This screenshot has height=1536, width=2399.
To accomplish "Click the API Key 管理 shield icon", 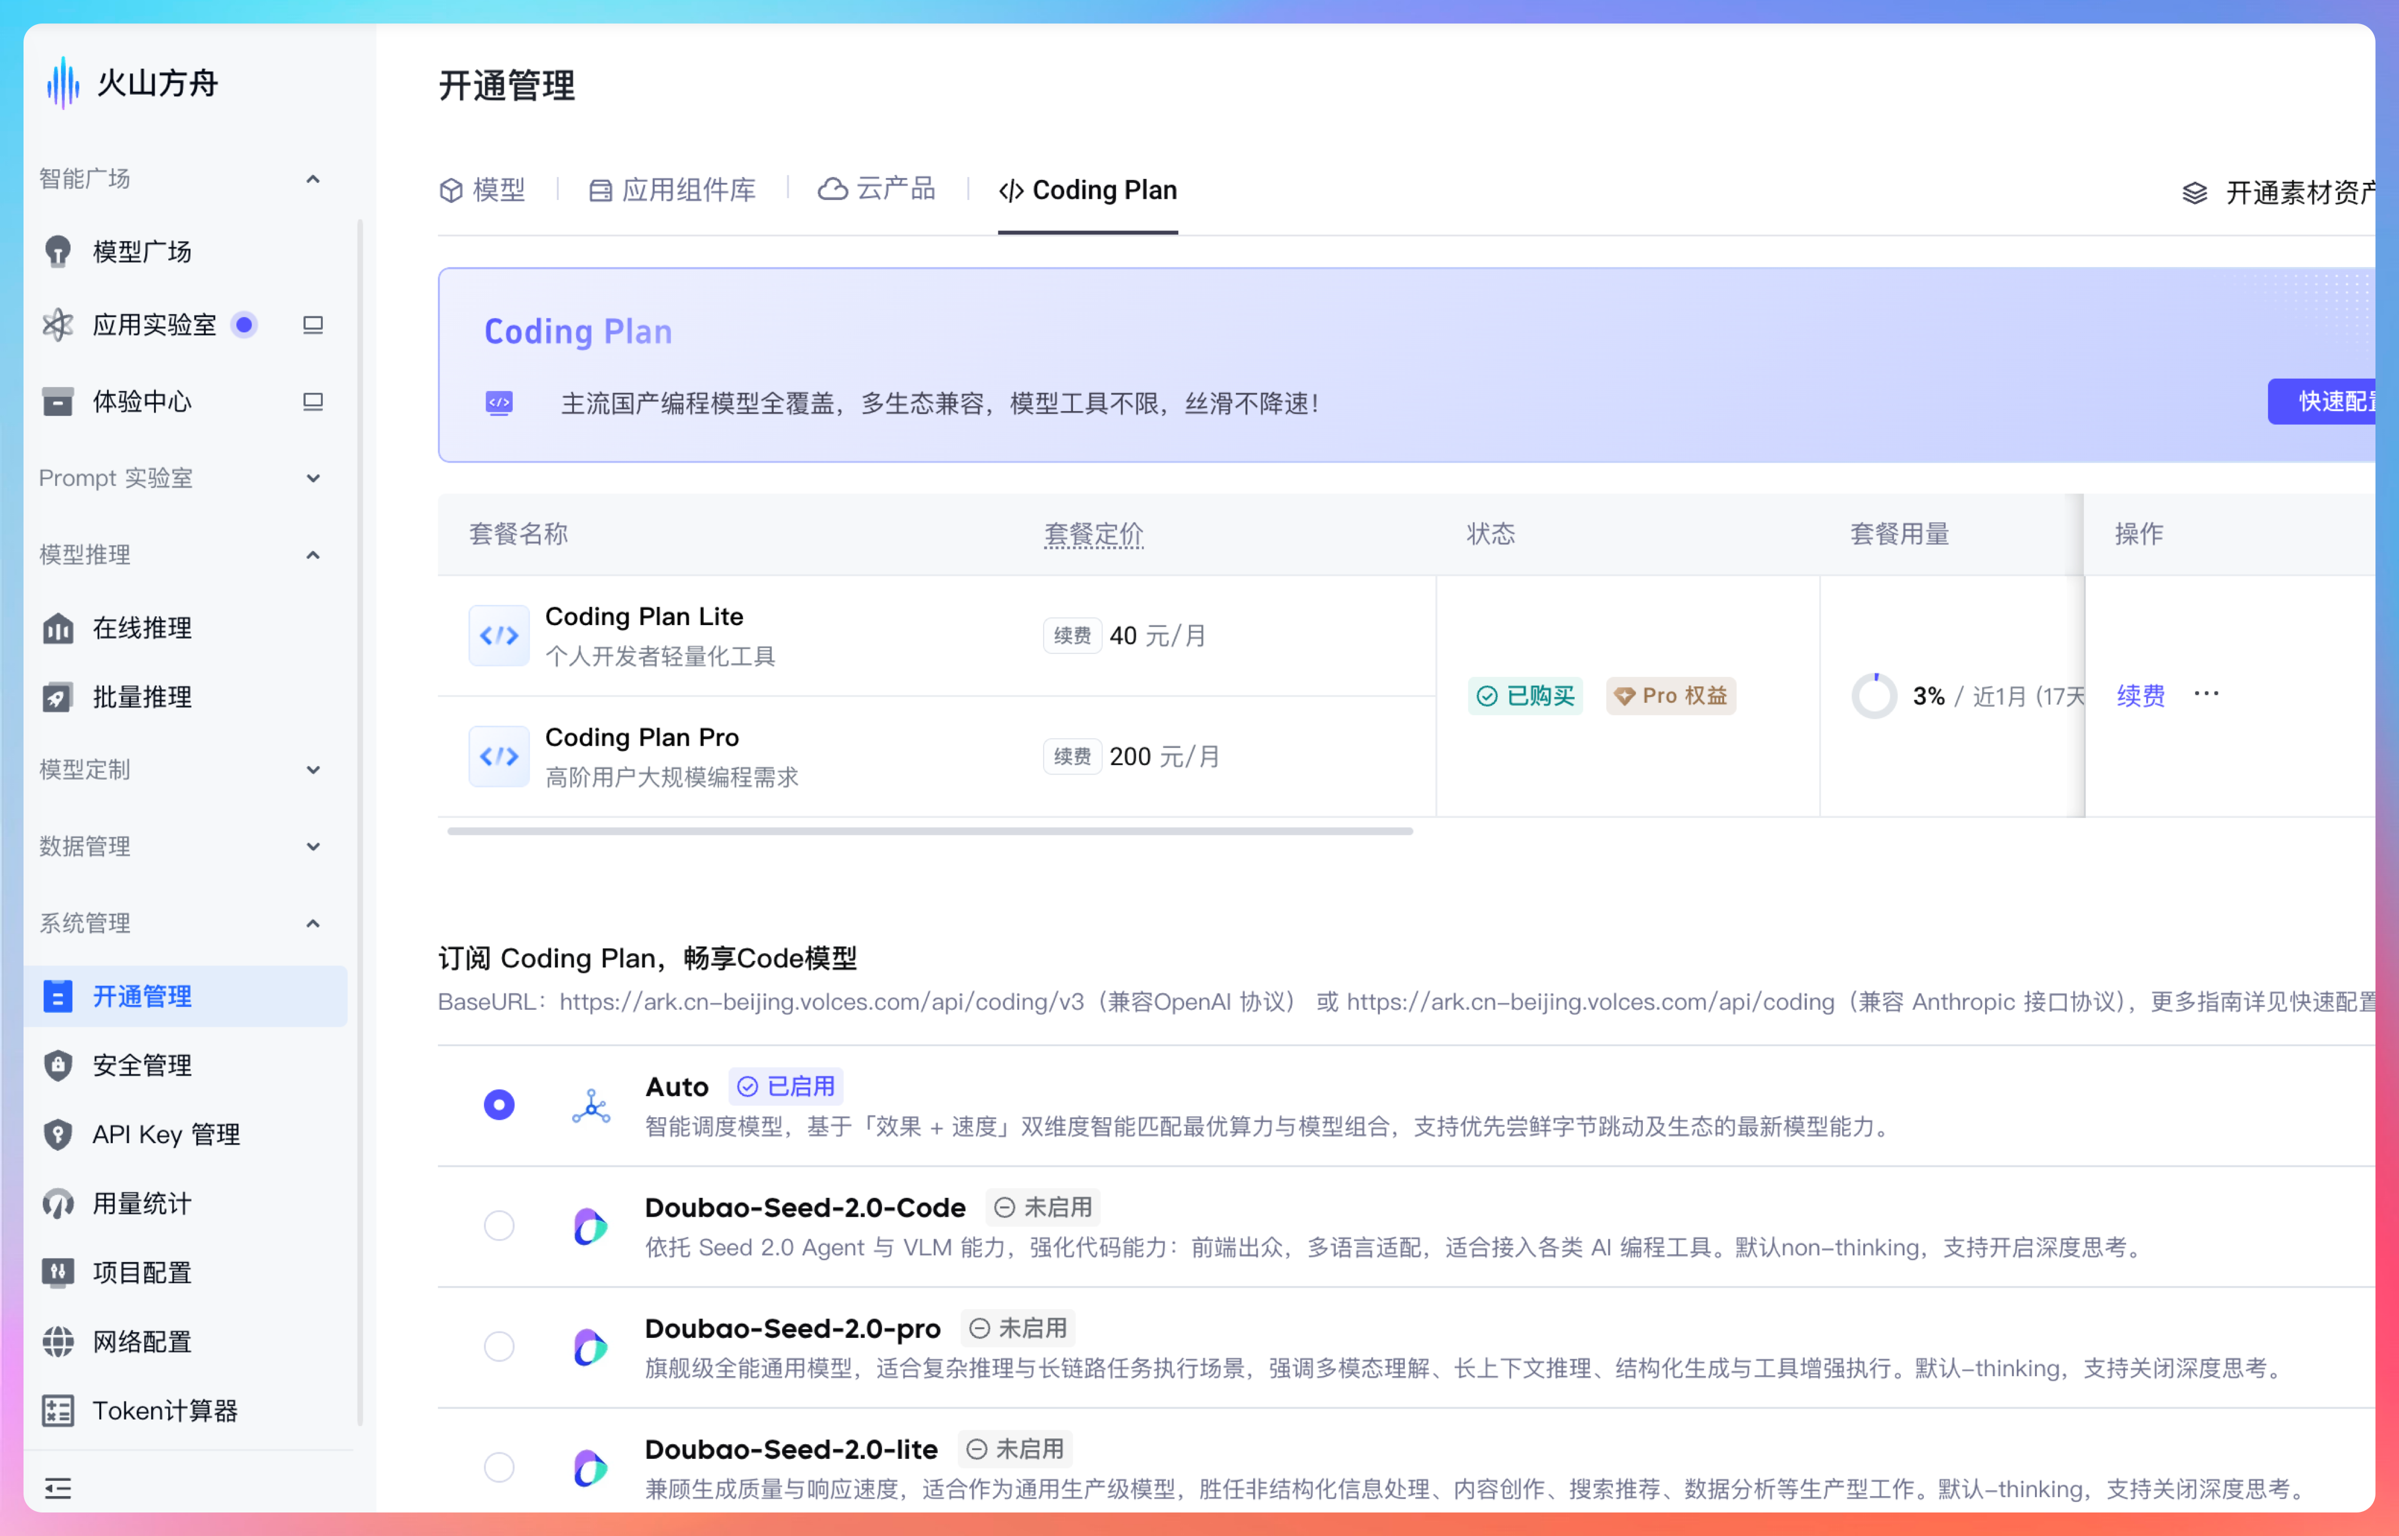I will pos(58,1134).
